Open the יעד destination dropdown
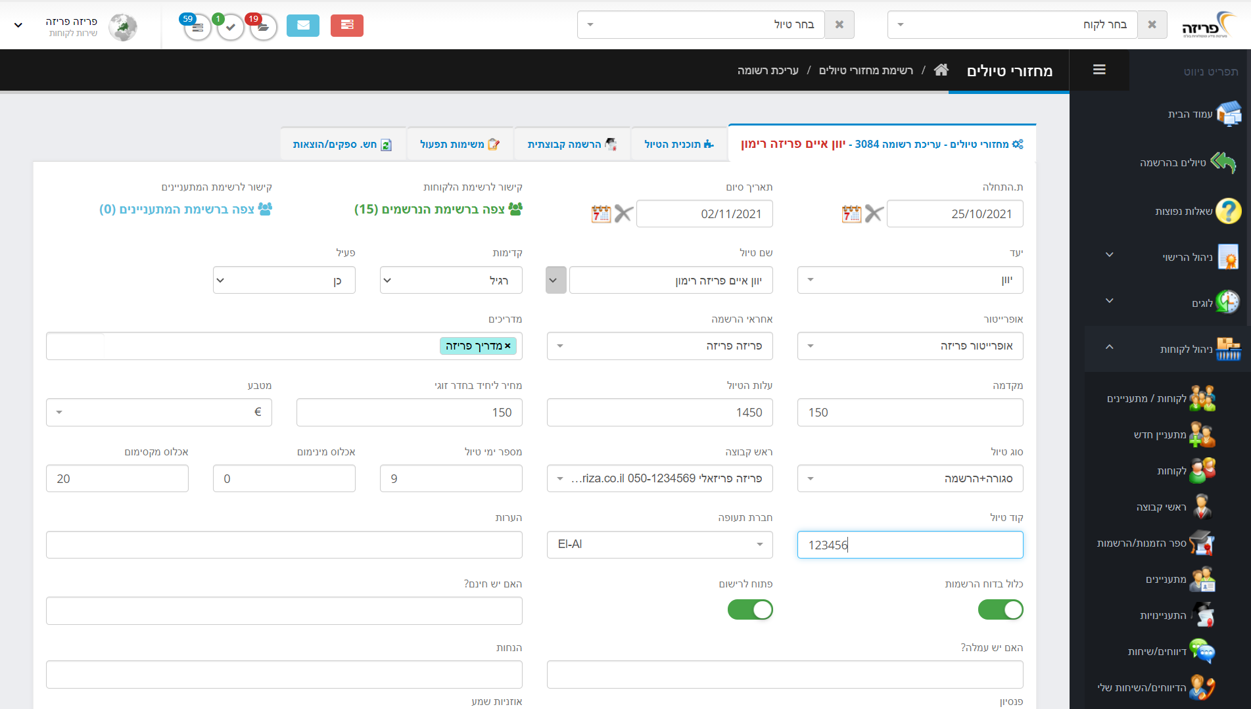This screenshot has width=1251, height=709. [910, 280]
